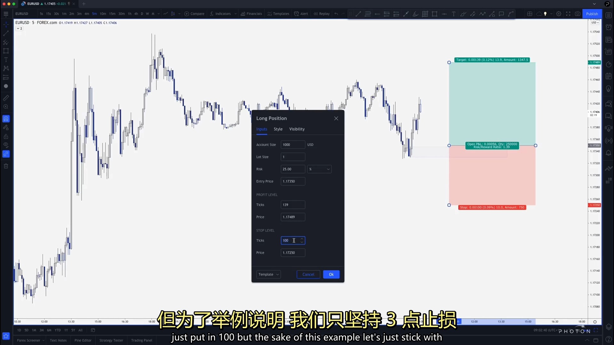This screenshot has height=345, width=614.
Task: Expand the Template selector dropdown
Action: coord(268,274)
